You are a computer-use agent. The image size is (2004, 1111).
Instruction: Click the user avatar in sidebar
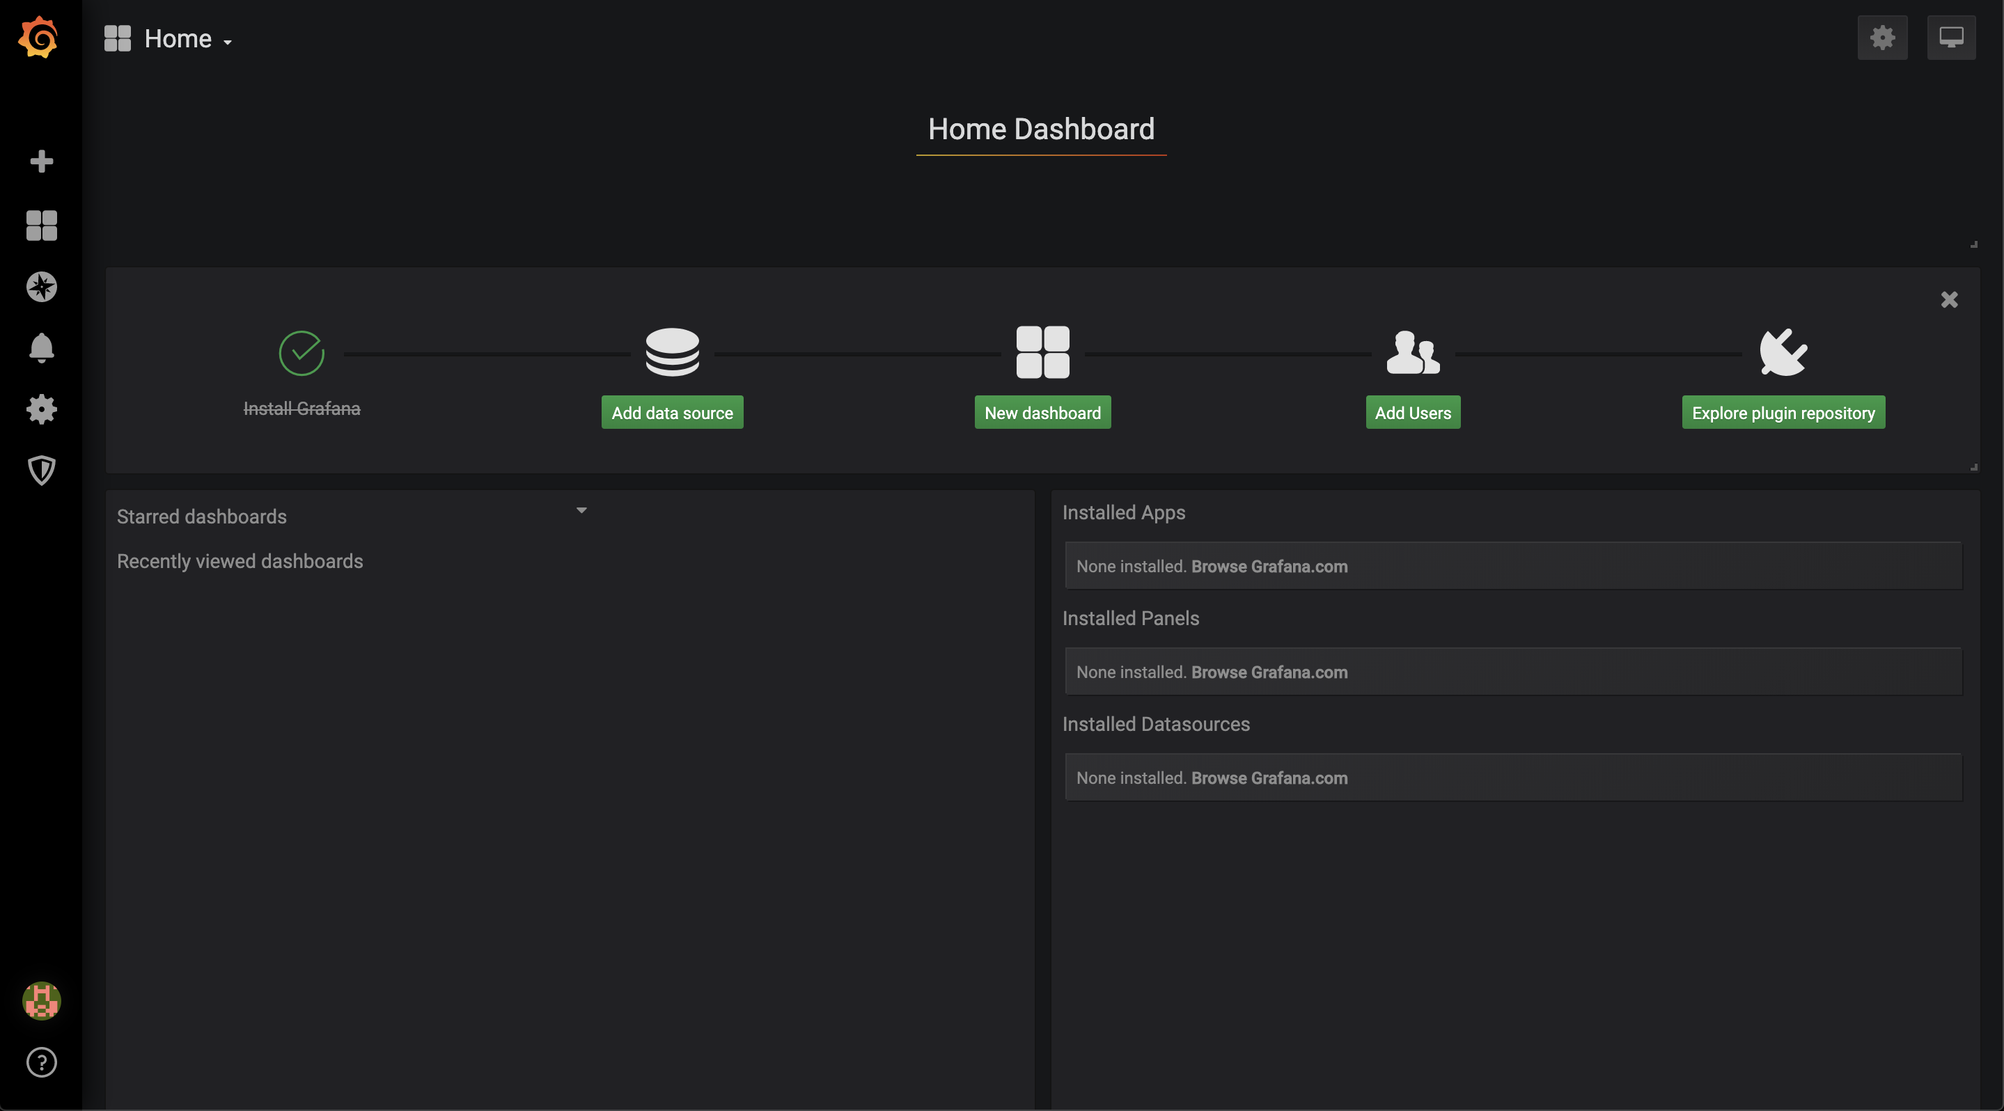pyautogui.click(x=41, y=1000)
